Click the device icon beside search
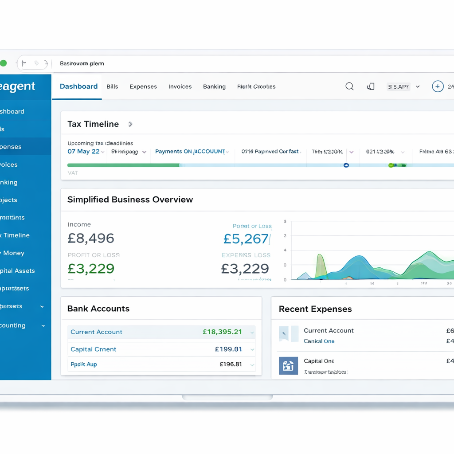Image resolution: width=454 pixels, height=454 pixels. pos(371,86)
